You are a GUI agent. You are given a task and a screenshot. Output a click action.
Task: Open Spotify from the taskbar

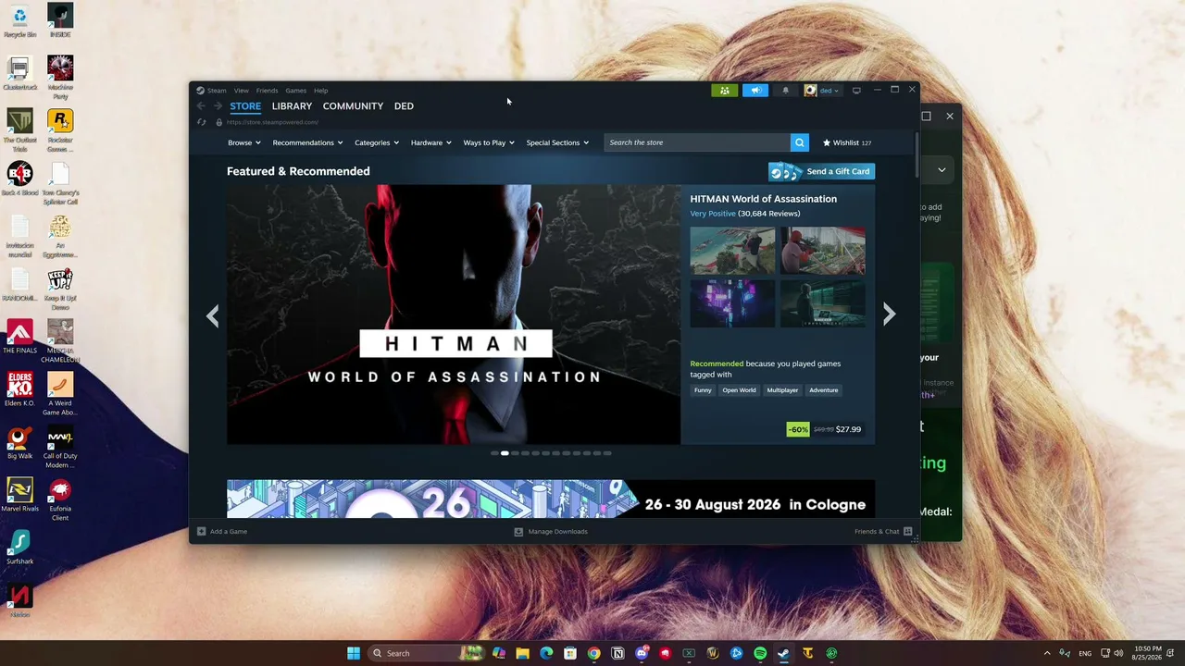tap(760, 653)
